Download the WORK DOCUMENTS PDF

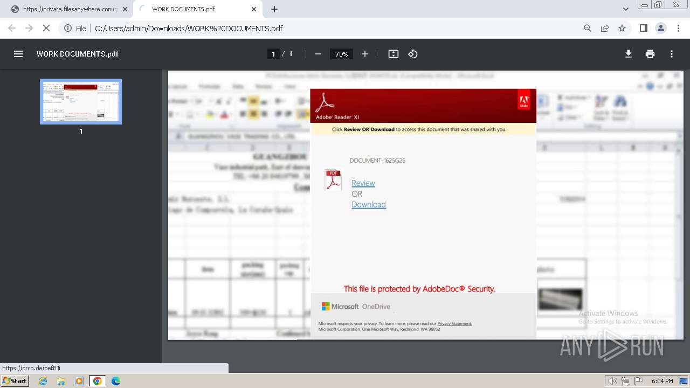[629, 54]
